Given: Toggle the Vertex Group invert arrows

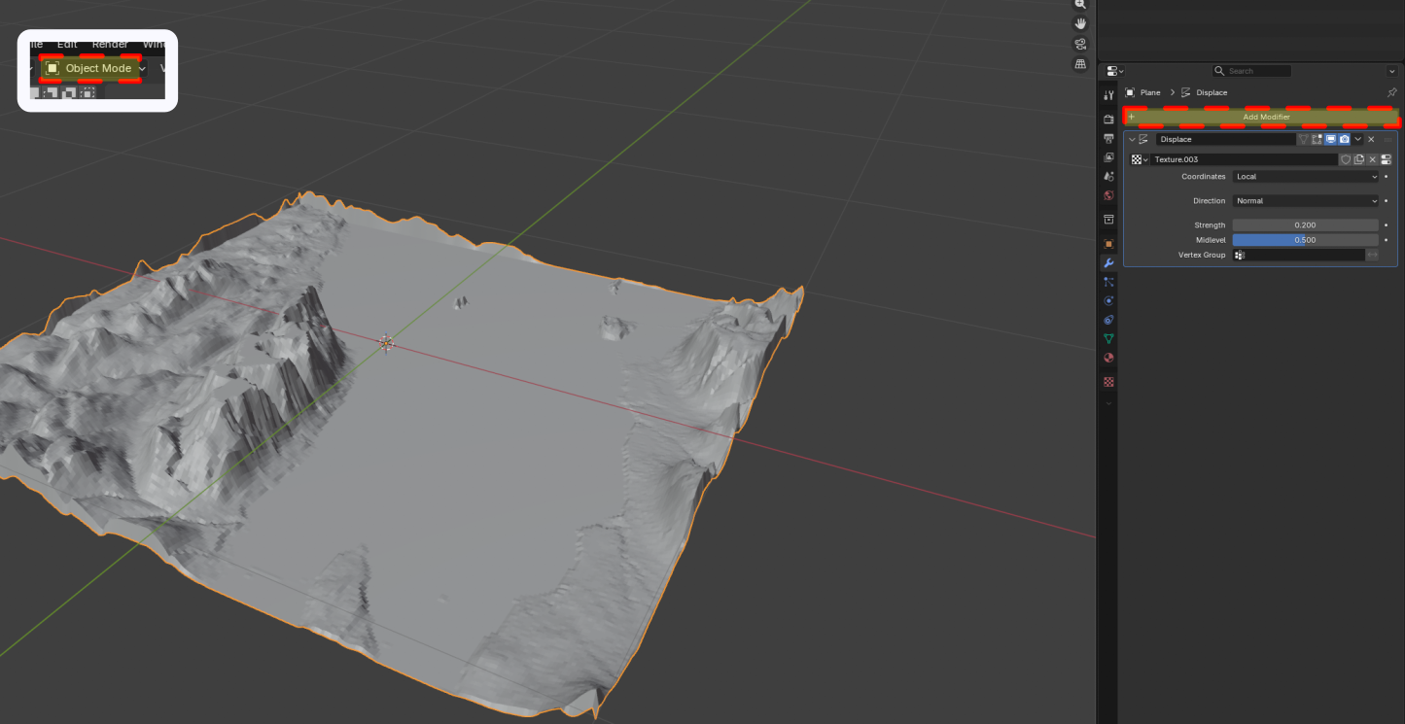Looking at the screenshot, I should 1372,255.
